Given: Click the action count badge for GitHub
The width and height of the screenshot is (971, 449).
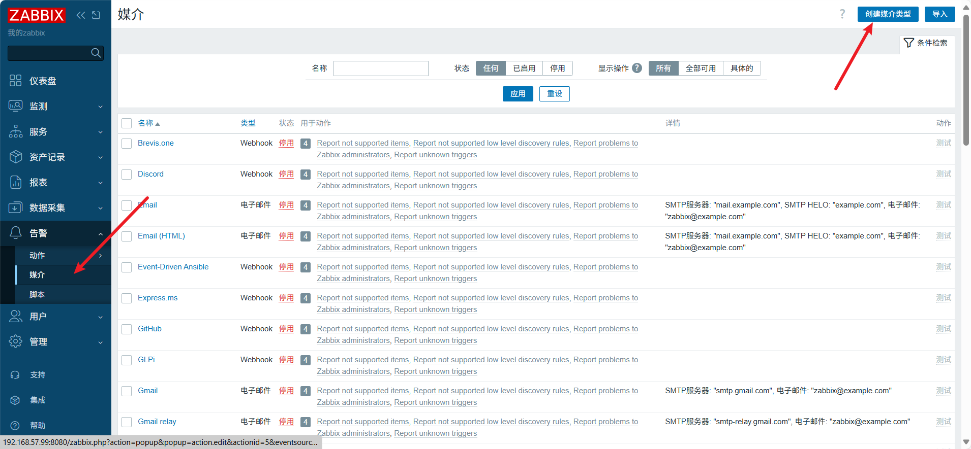Looking at the screenshot, I should [x=306, y=329].
